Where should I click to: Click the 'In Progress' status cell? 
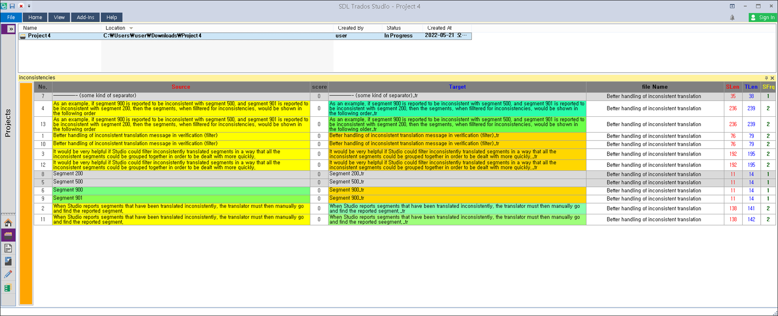tap(398, 36)
